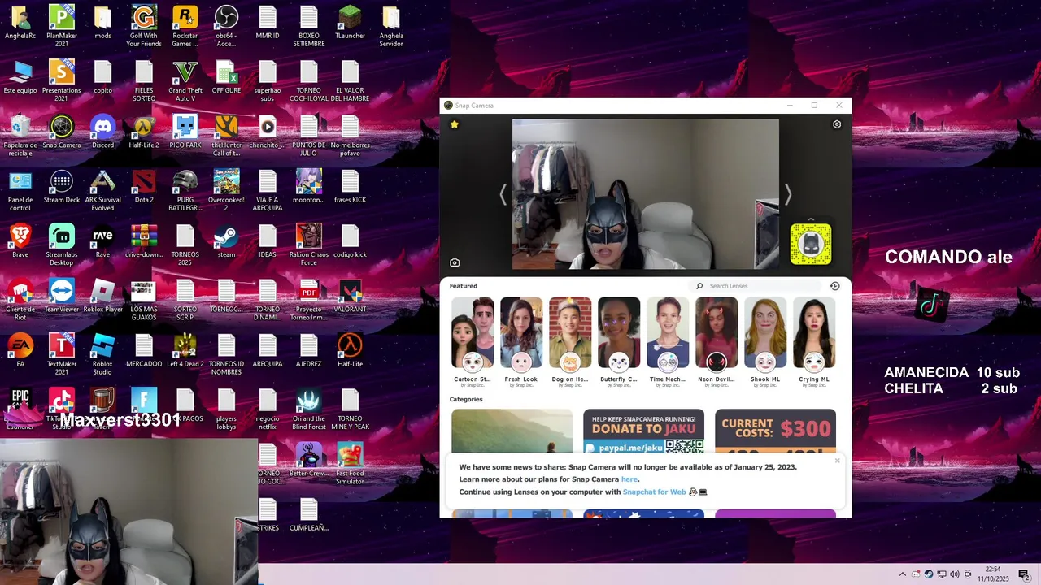
Task: Open Snap Camera settings gear
Action: (837, 124)
